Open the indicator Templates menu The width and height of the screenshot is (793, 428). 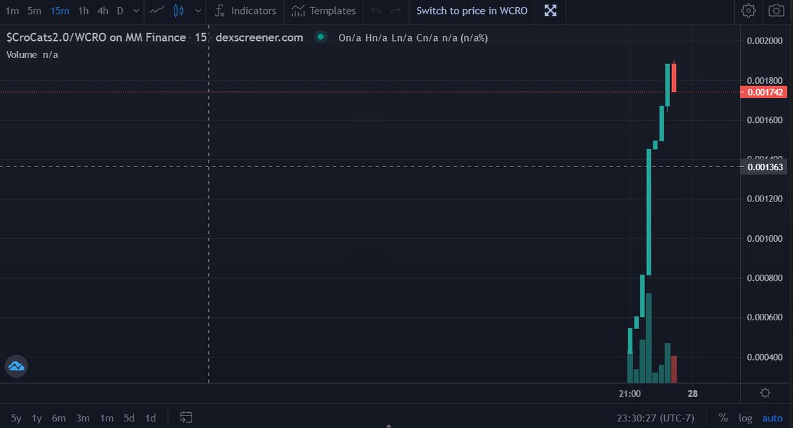pos(324,11)
